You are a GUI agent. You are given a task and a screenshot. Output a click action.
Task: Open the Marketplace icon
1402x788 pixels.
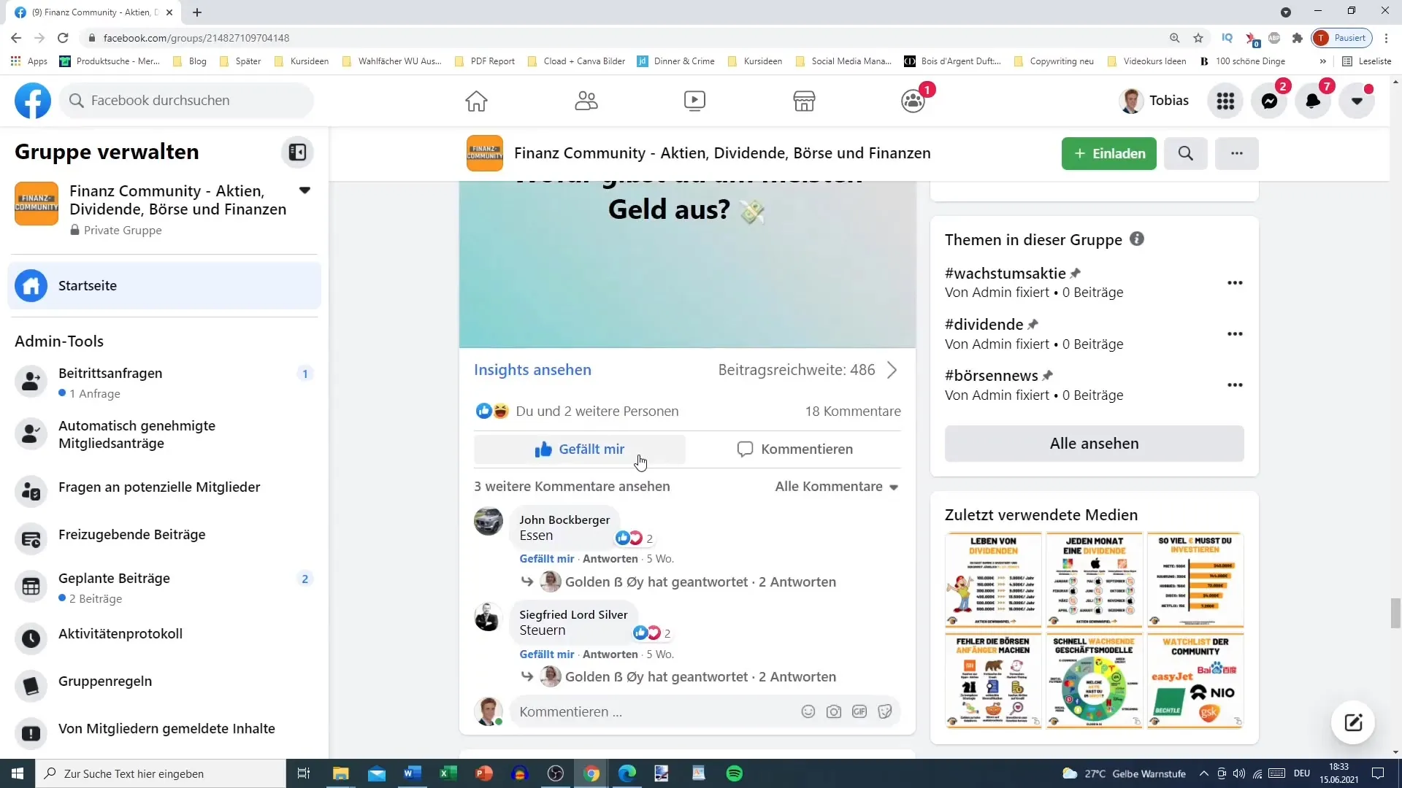coord(804,101)
